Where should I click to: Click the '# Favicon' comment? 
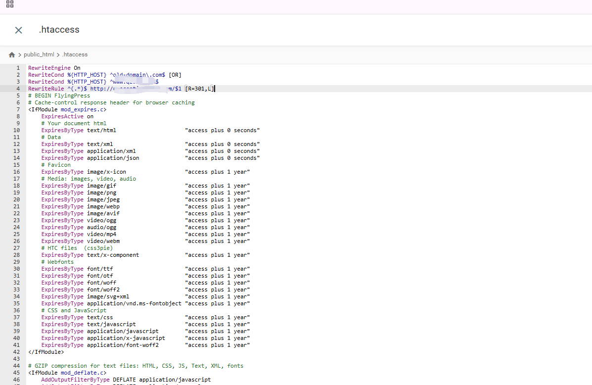coord(56,165)
